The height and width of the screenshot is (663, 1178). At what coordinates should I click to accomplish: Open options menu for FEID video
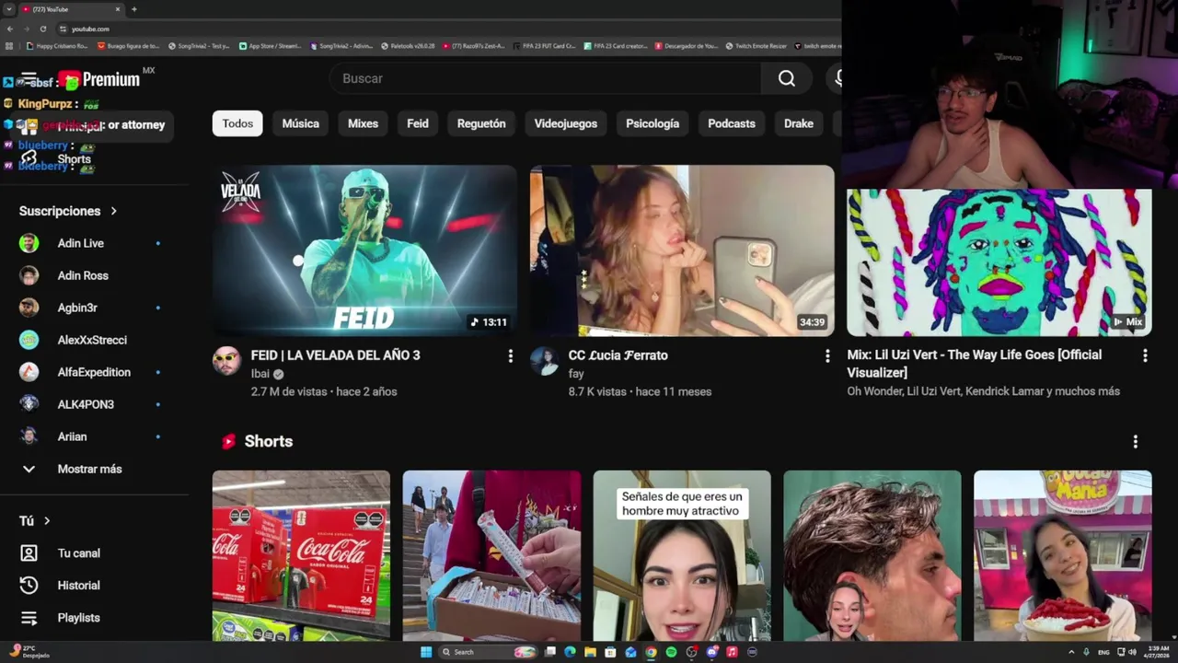tap(510, 355)
